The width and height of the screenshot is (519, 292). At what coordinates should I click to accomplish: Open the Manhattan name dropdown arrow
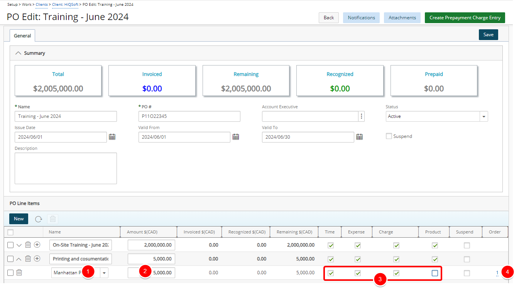pos(104,273)
